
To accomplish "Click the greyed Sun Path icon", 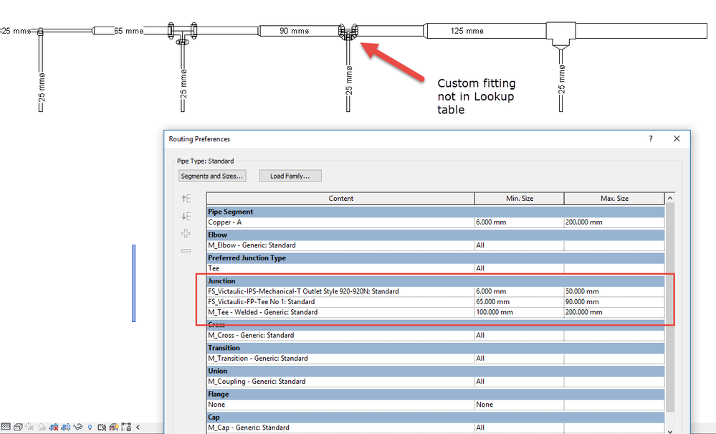I will [29, 427].
